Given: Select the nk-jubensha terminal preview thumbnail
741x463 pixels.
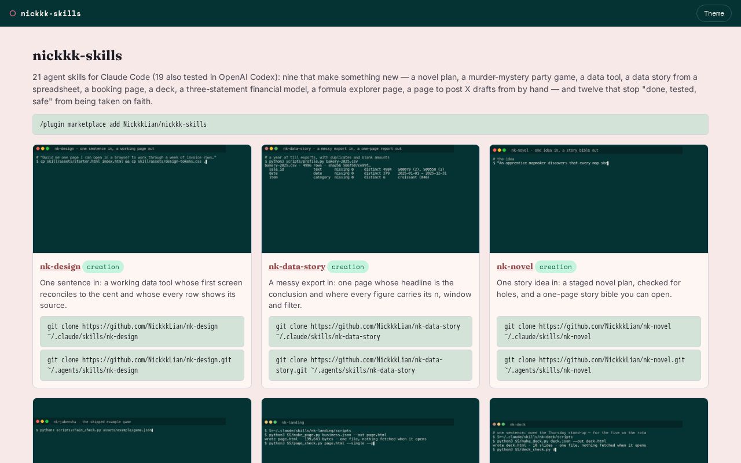Looking at the screenshot, I should [142, 431].
